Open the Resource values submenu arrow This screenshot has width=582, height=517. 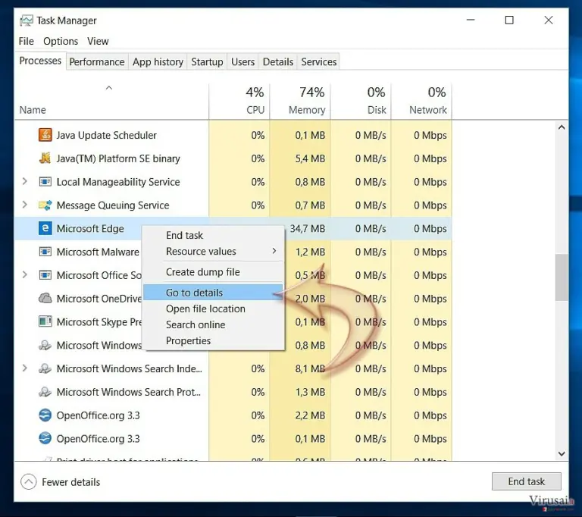tap(274, 251)
